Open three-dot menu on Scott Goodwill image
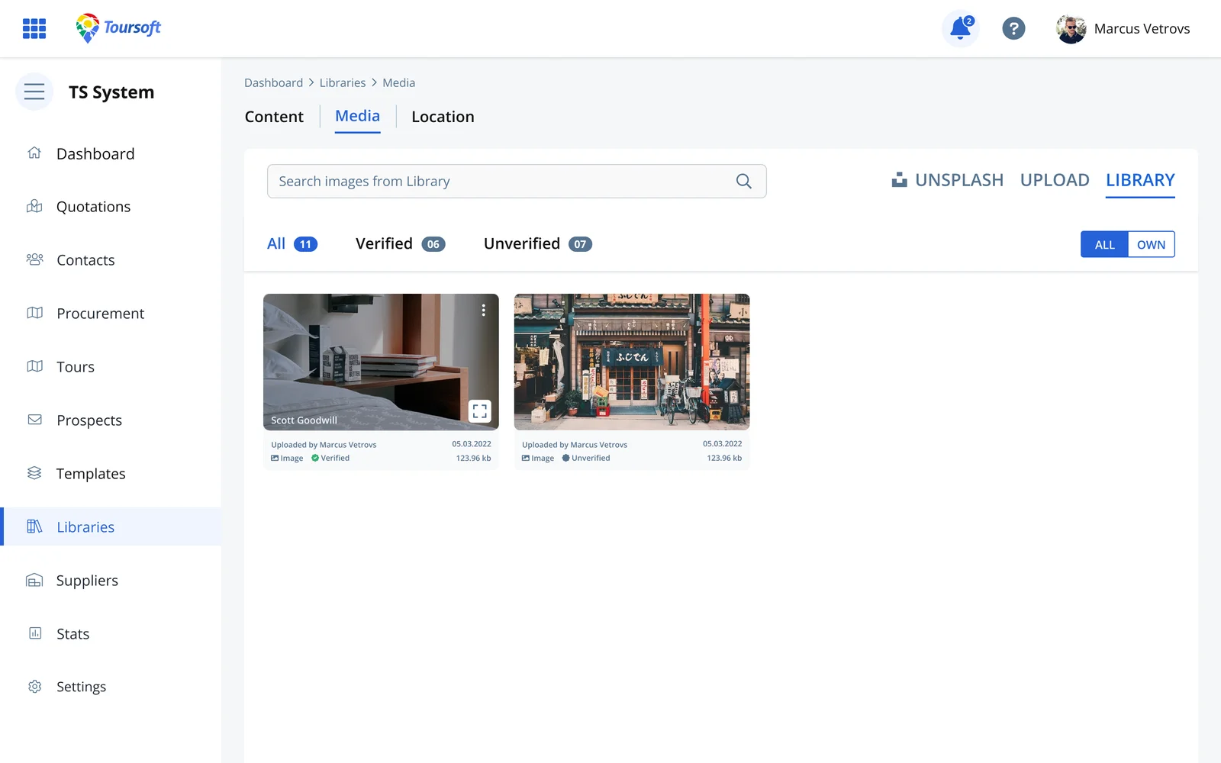 point(483,311)
